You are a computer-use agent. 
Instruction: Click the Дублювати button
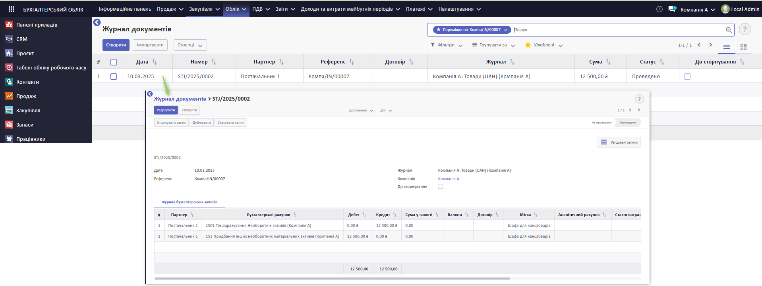(202, 123)
